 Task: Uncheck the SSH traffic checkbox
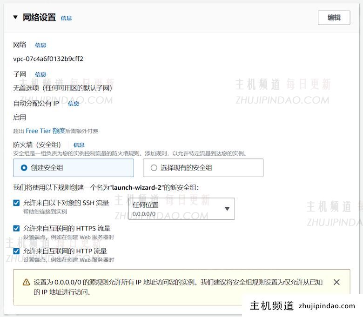17,203
